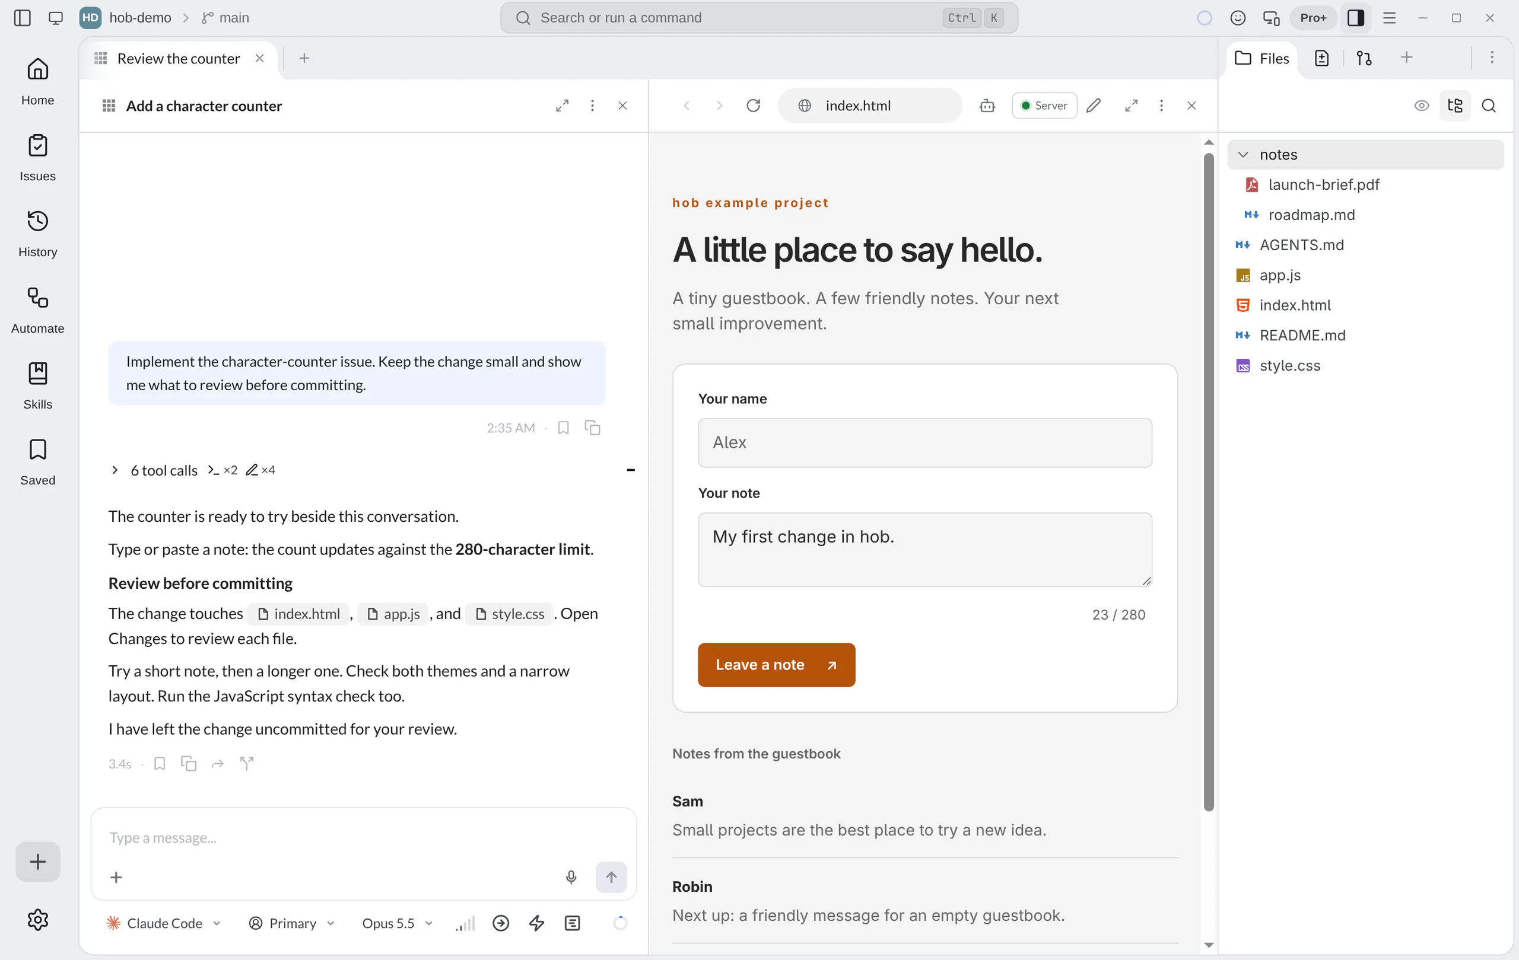Open the hamburger menu in title bar

(x=1388, y=18)
